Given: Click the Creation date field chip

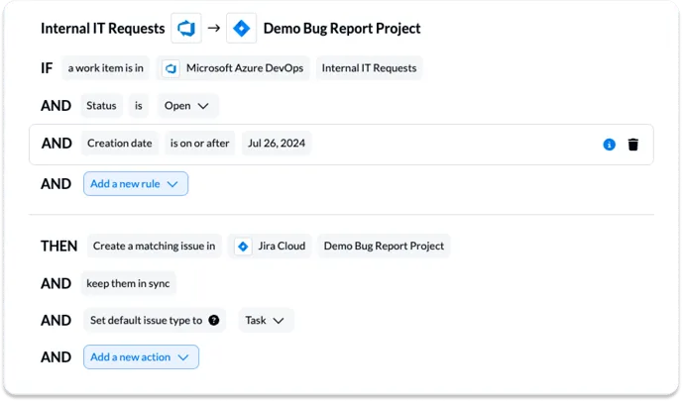Looking at the screenshot, I should point(120,144).
